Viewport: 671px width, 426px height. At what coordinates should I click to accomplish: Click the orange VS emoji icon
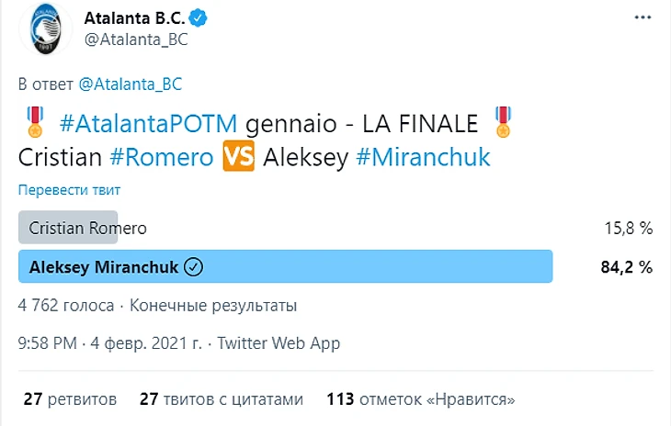pyautogui.click(x=237, y=157)
